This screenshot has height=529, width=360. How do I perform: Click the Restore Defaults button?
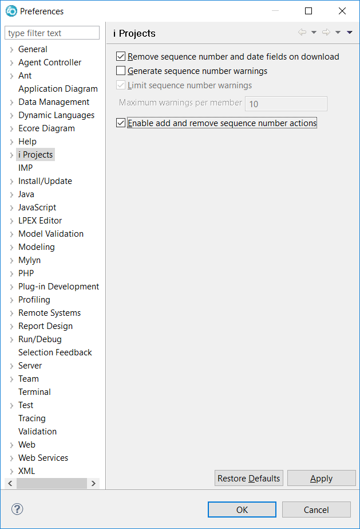click(248, 478)
